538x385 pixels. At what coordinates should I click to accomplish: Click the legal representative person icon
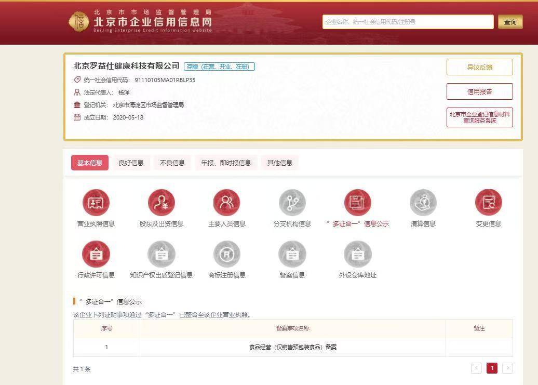(77, 92)
